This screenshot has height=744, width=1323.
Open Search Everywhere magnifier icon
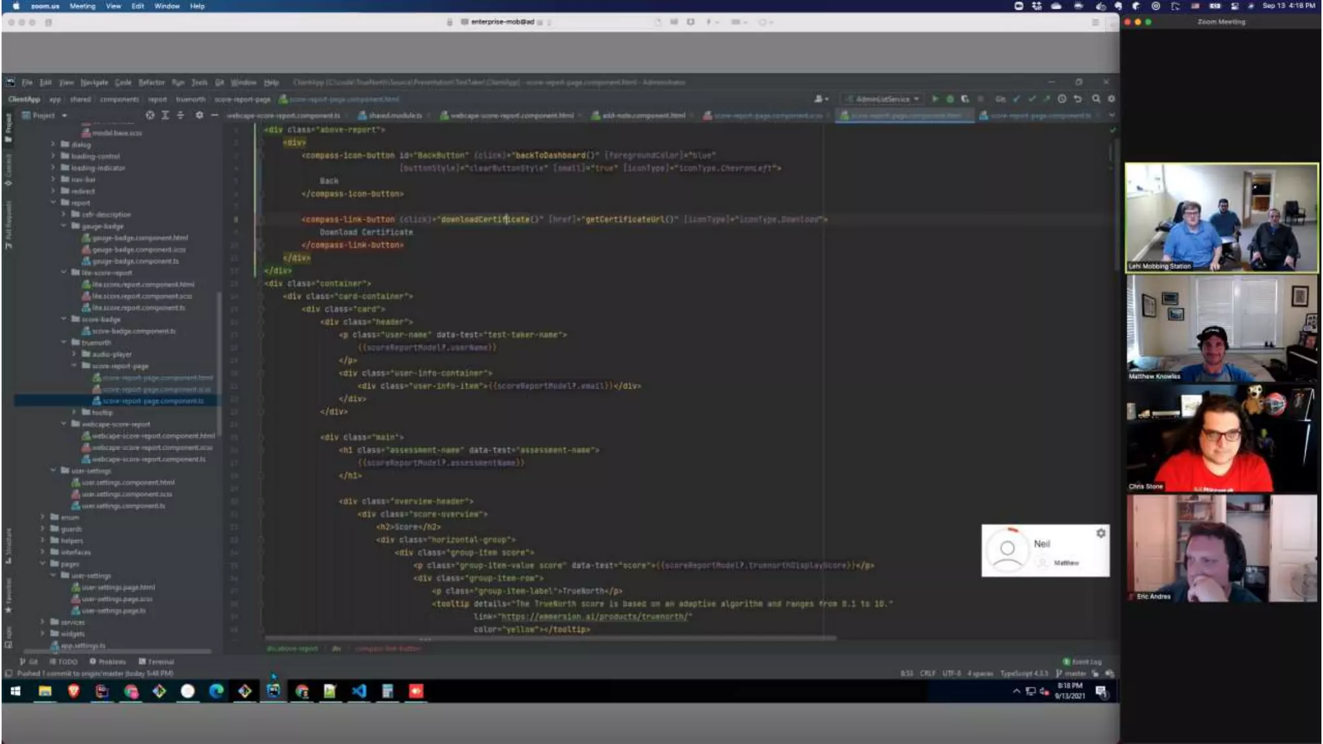tap(1096, 99)
